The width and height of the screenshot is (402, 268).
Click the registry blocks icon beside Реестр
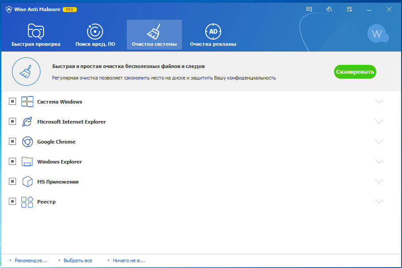click(x=27, y=202)
